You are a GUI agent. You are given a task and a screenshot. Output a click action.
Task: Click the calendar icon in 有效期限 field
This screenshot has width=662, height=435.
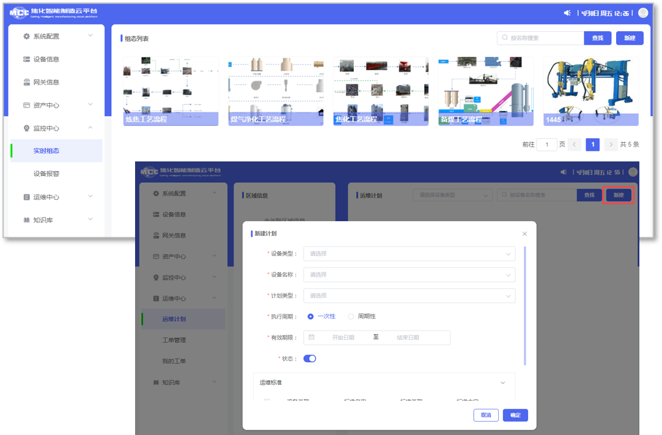click(x=312, y=337)
